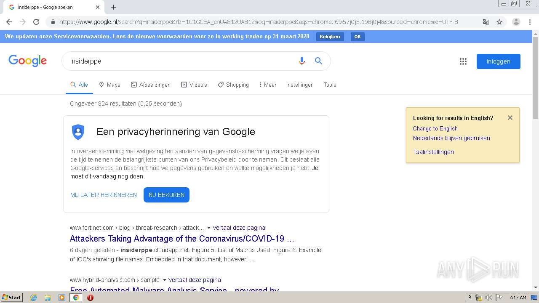539x303 pixels.
Task: Click Nederlands blijven gebruiken link
Action: tap(451, 138)
